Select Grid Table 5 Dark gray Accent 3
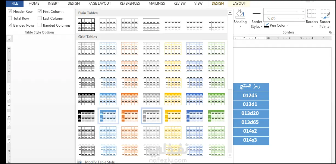The width and height of the screenshot is (336, 164). [152, 116]
